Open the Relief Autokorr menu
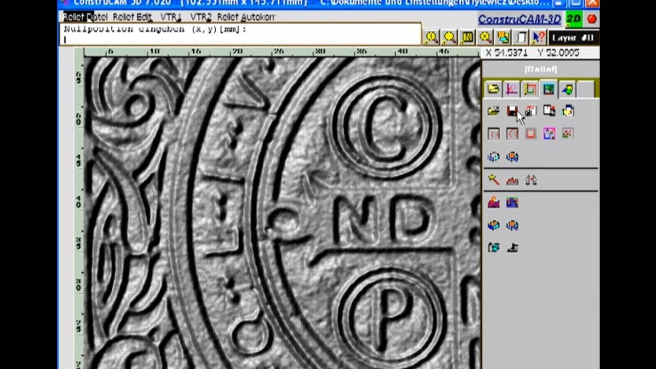The image size is (656, 369). [246, 17]
